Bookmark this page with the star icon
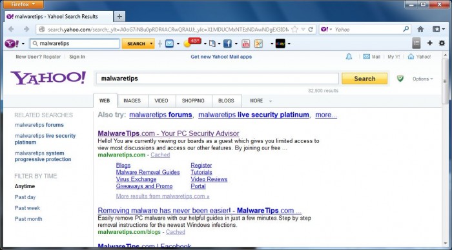452x250 pixels. click(x=294, y=30)
